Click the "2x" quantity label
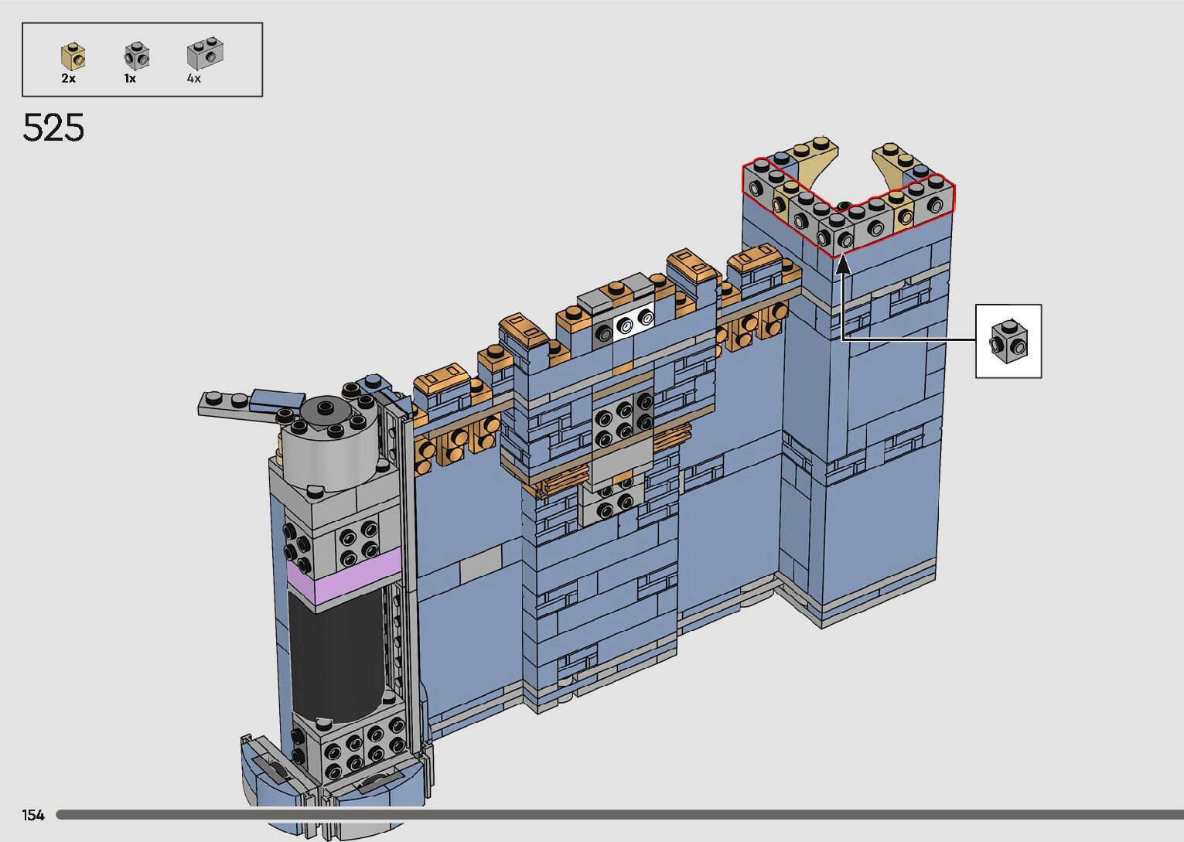The height and width of the screenshot is (842, 1184). point(68,79)
